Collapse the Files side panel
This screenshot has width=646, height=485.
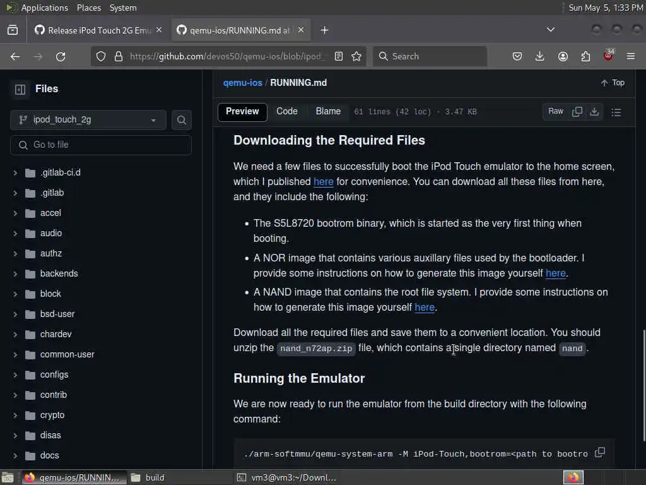[20, 89]
